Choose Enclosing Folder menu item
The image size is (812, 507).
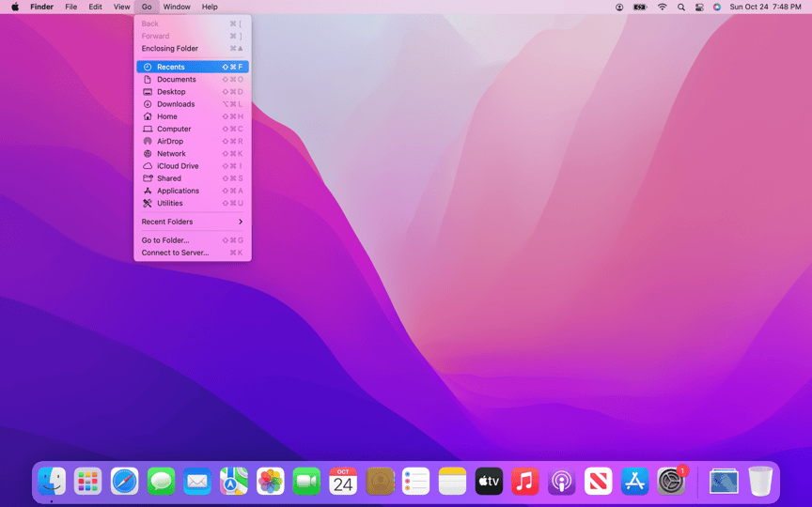193,48
